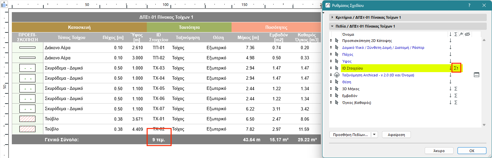Collapse the Πεδία / ΔΠΣτ-01 panel
This screenshot has height=158, width=492.
[x=332, y=26]
